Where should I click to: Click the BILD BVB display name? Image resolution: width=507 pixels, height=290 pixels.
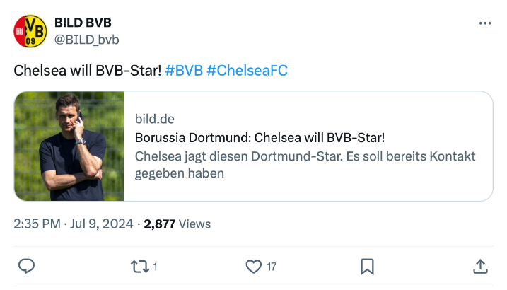click(x=83, y=23)
